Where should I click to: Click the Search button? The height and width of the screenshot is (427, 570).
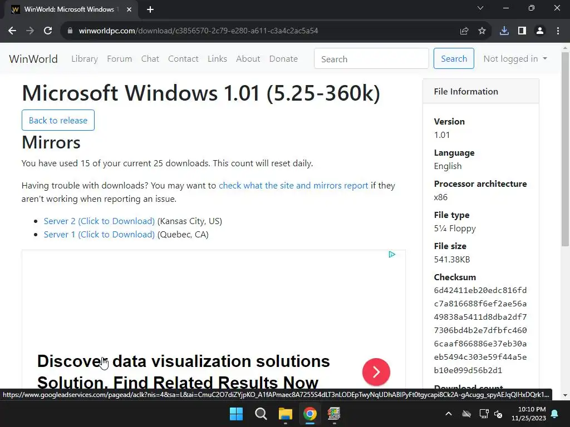(454, 58)
